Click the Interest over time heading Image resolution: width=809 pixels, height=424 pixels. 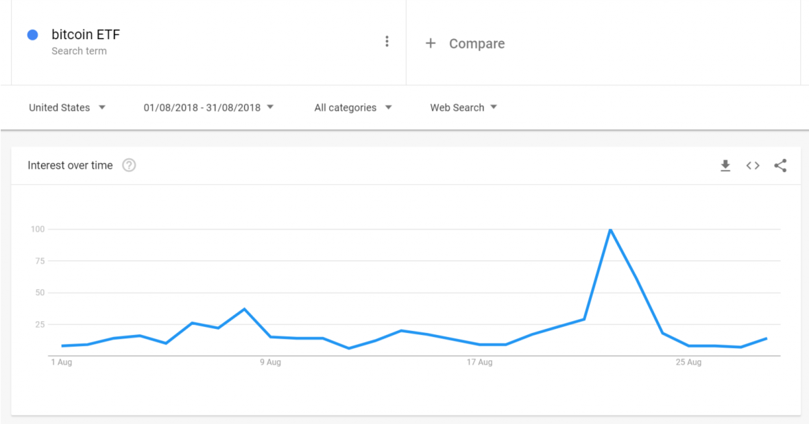70,166
